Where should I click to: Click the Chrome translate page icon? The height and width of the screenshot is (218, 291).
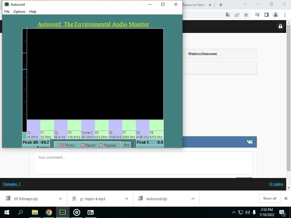pyautogui.click(x=228, y=15)
